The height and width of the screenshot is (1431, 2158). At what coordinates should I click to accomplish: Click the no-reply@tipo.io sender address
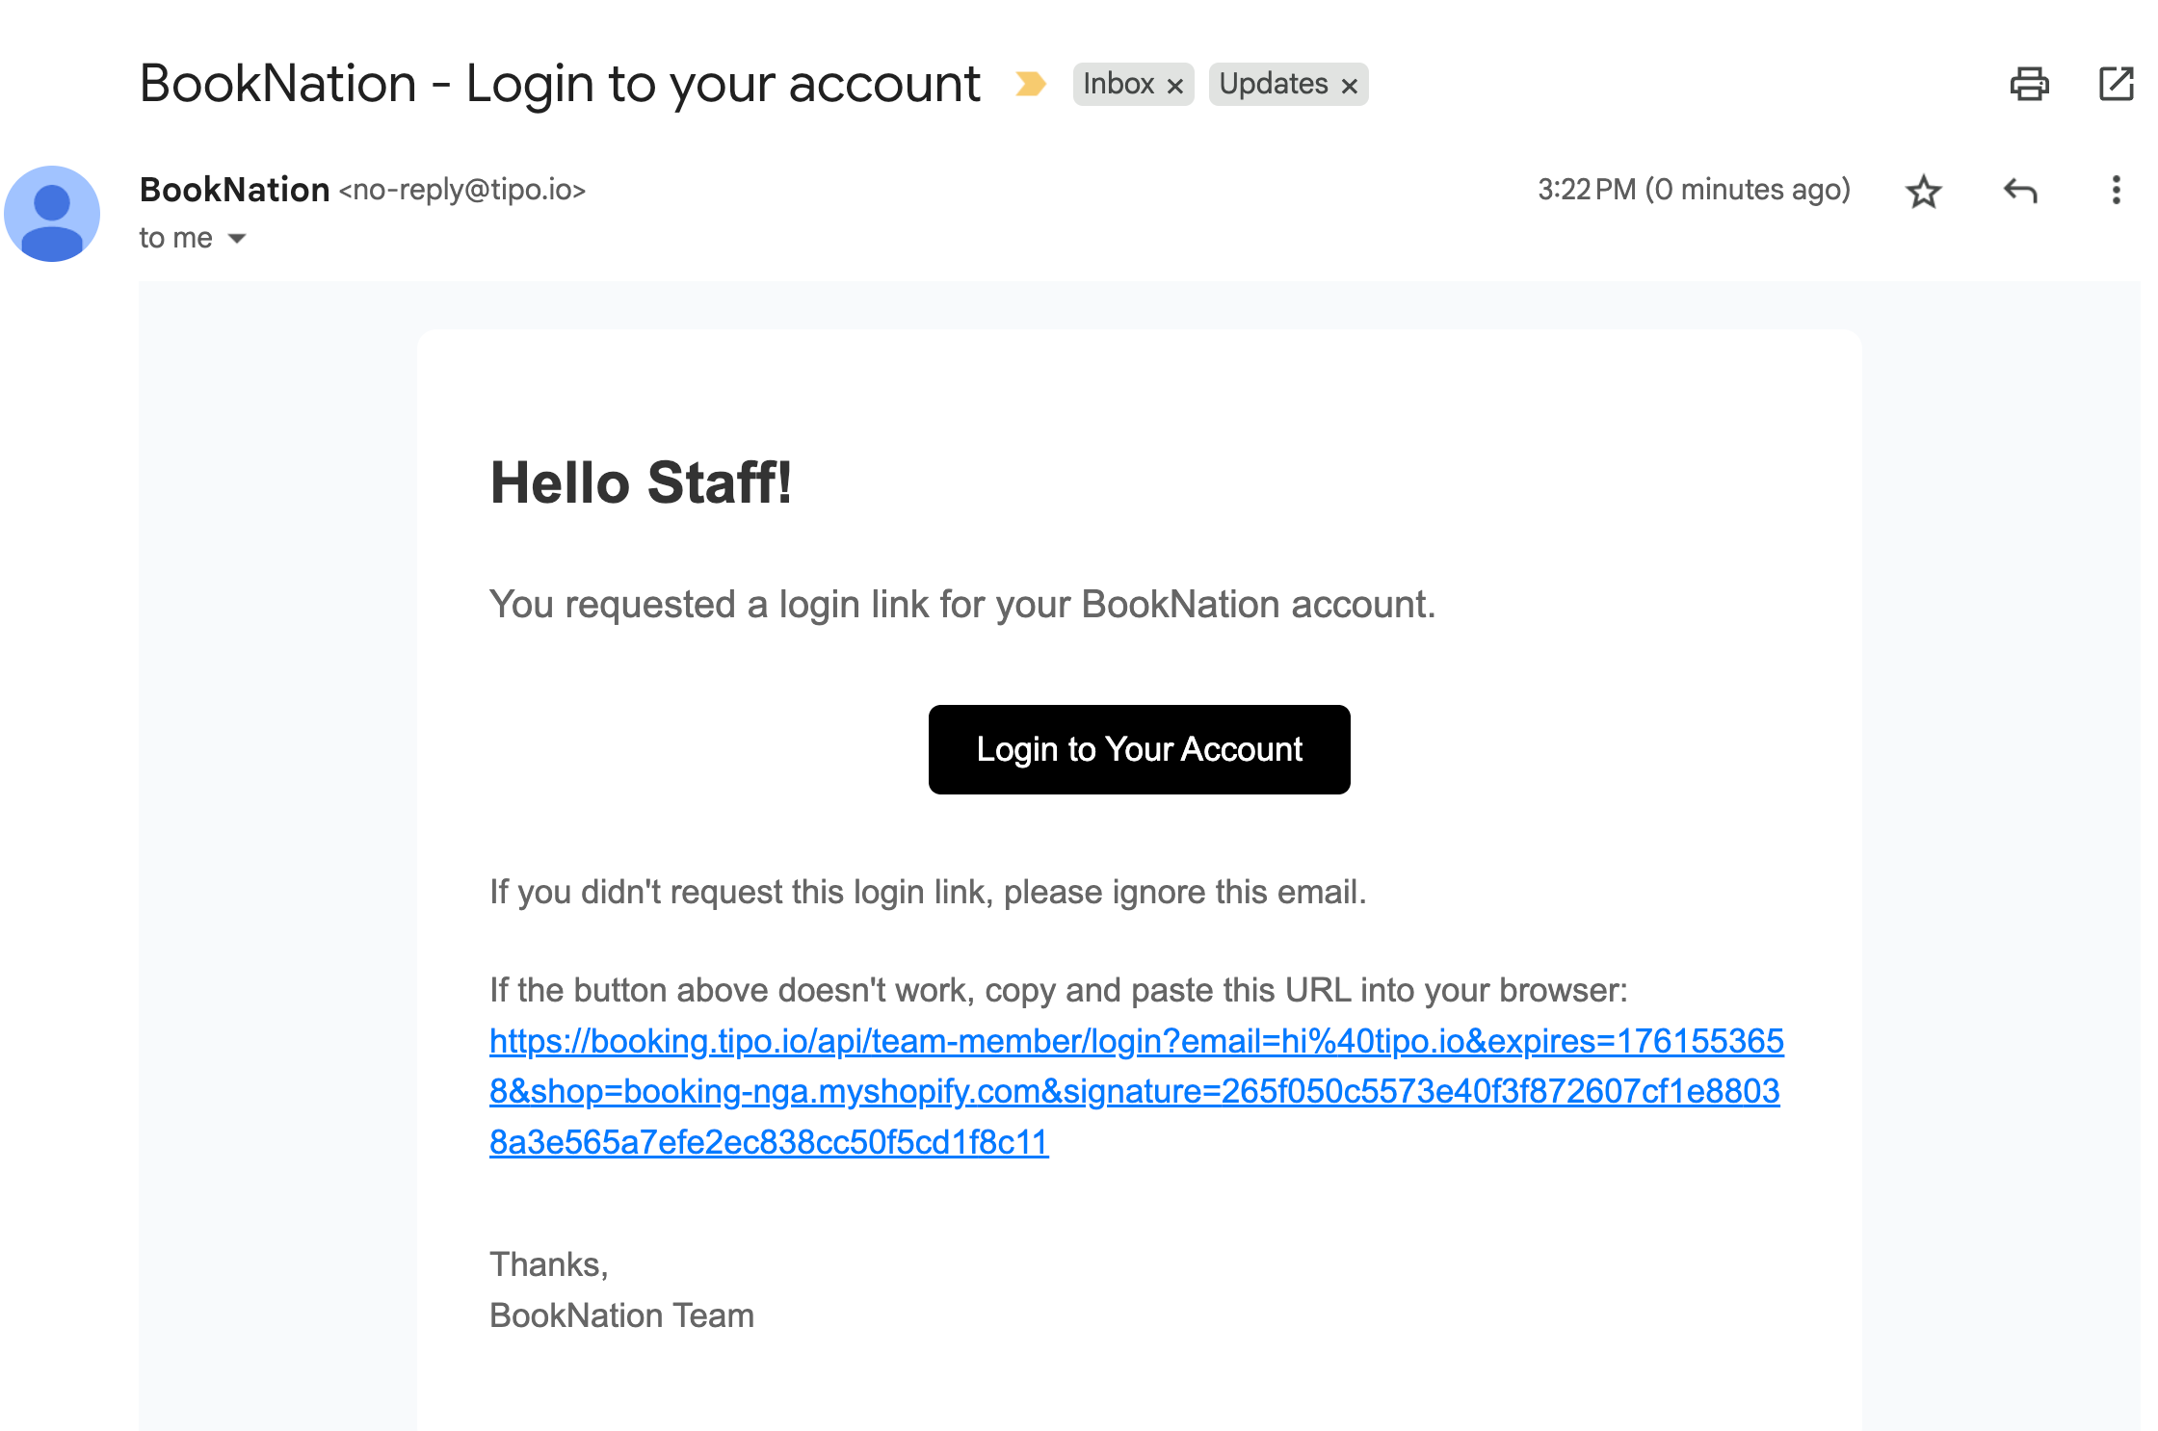[x=462, y=190]
